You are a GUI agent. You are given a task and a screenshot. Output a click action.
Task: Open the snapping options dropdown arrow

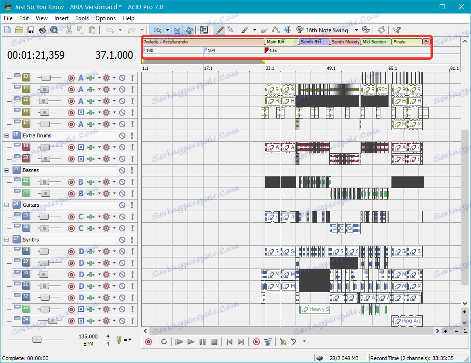click(x=167, y=30)
